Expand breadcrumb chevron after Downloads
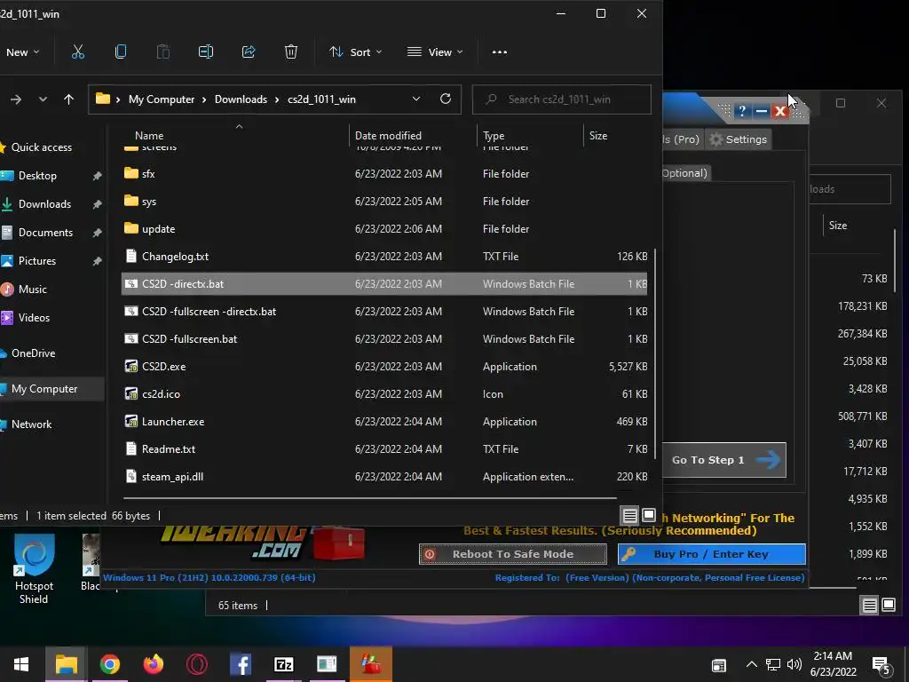Screen dimensions: 909x682 (277, 99)
